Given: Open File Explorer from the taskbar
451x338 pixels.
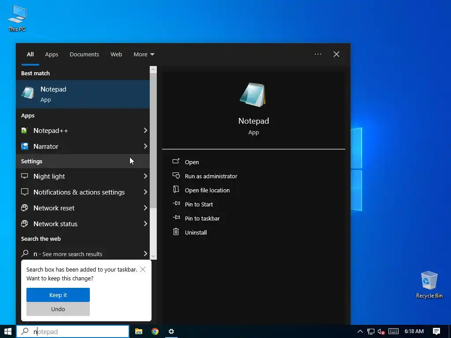Looking at the screenshot, I should click(x=139, y=331).
